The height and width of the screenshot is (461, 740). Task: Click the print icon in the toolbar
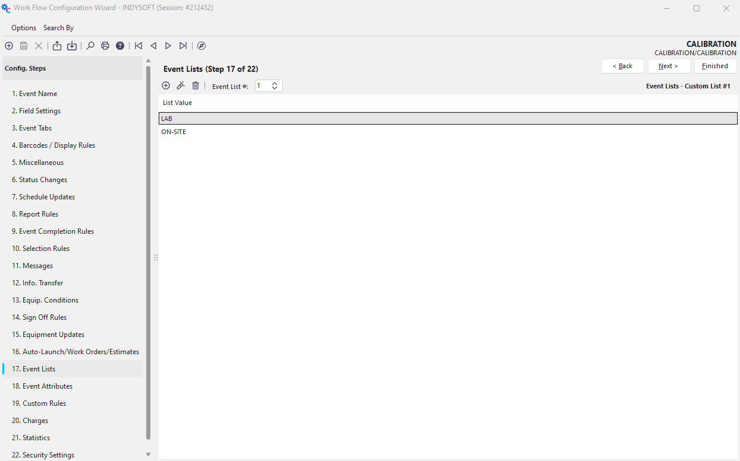(x=105, y=46)
